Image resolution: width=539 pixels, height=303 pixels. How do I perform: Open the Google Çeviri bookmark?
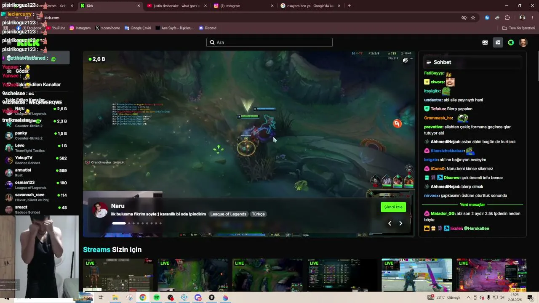coord(138,28)
